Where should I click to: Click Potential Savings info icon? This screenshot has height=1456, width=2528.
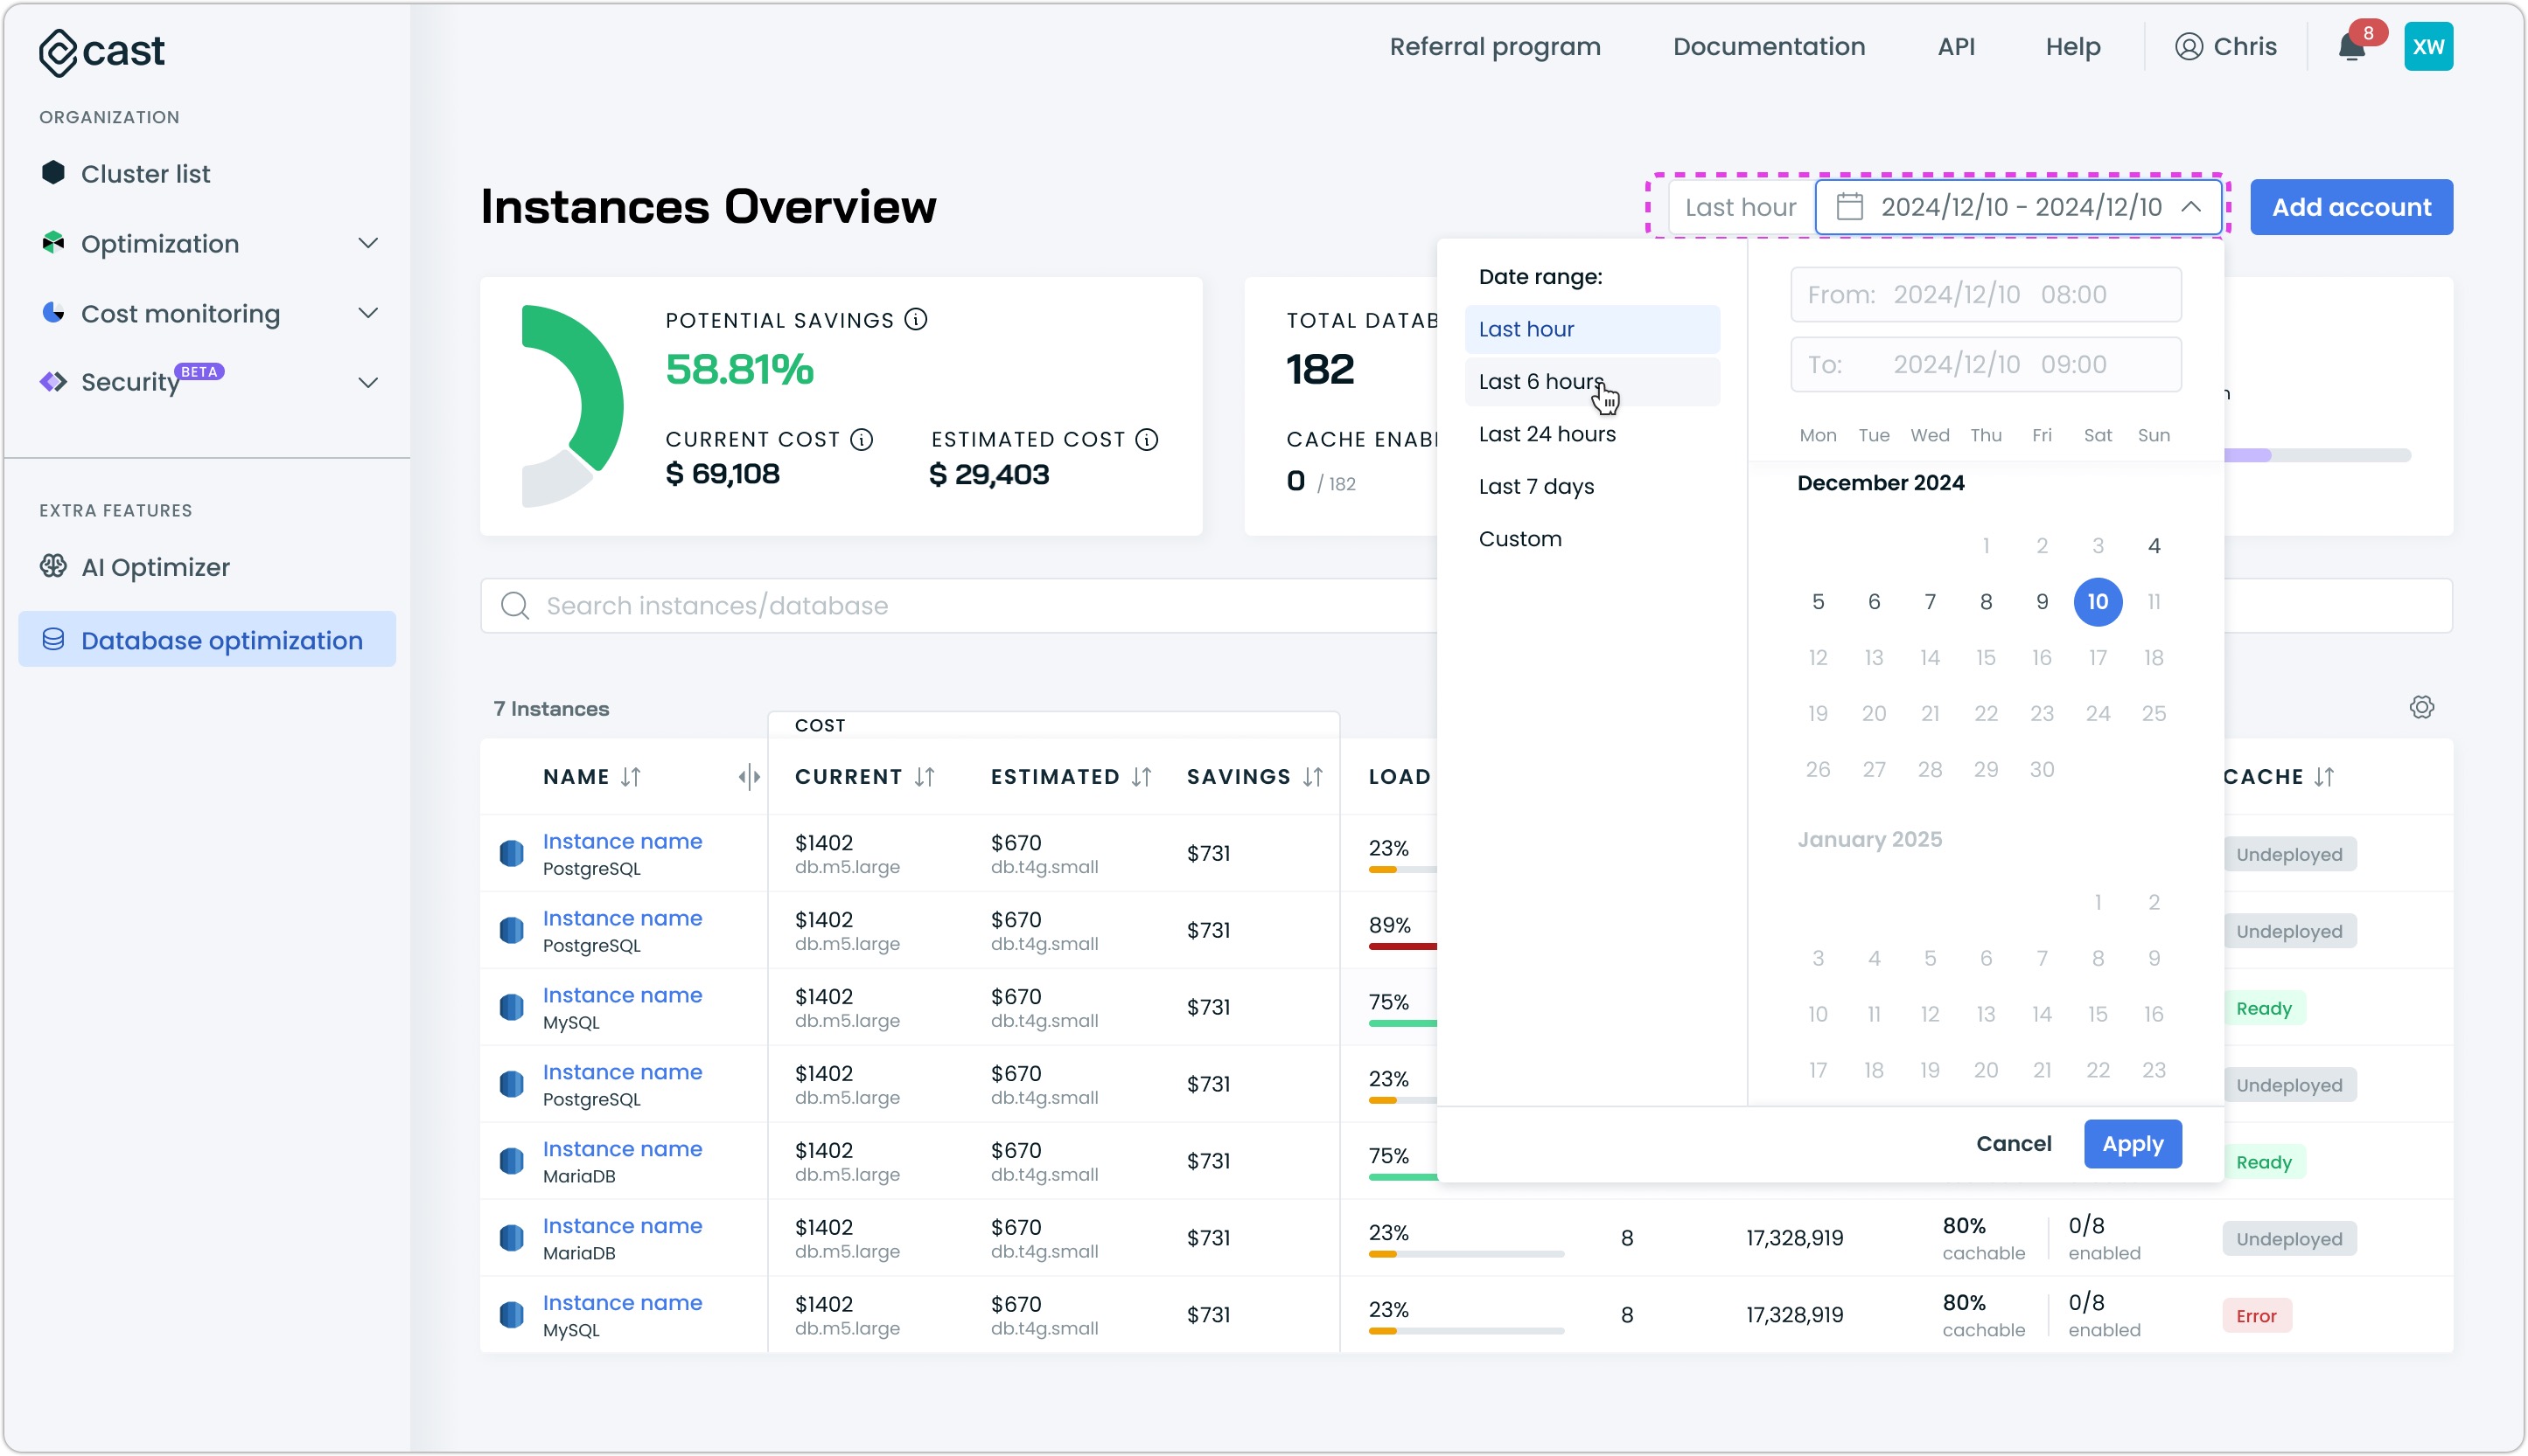(916, 319)
